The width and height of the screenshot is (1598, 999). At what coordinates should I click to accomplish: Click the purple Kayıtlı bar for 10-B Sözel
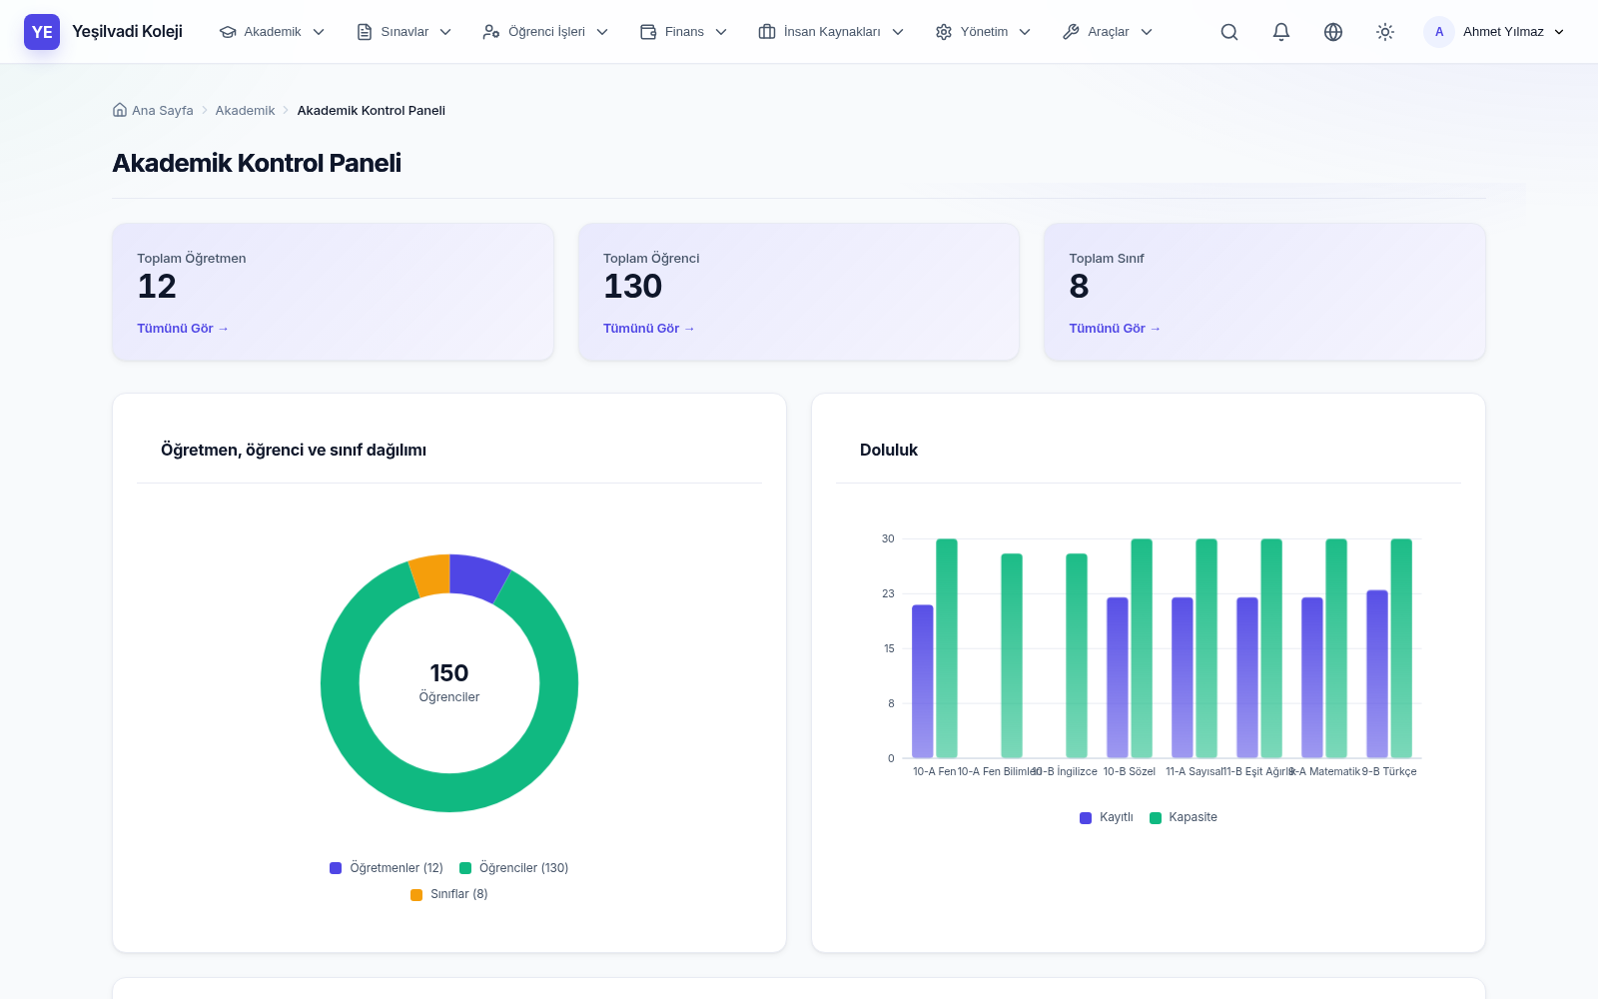coord(1118,677)
